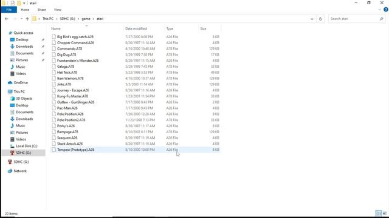389x218 pixels.
Task: Click the Forward navigation arrow
Action: point(15,19)
